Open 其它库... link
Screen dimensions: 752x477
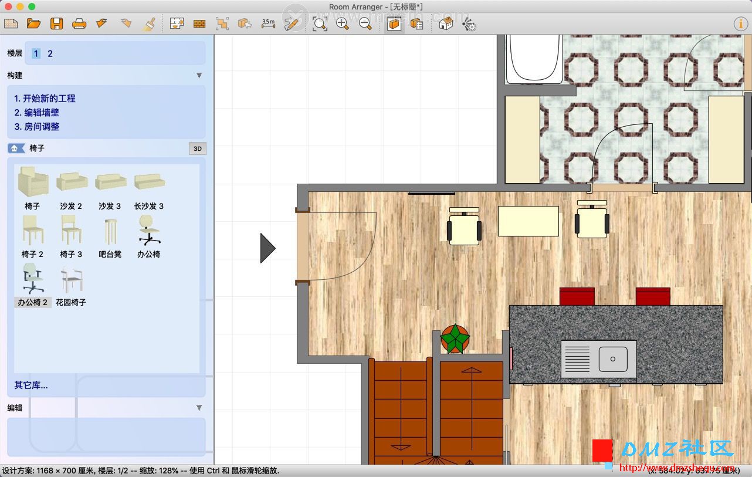tap(31, 385)
